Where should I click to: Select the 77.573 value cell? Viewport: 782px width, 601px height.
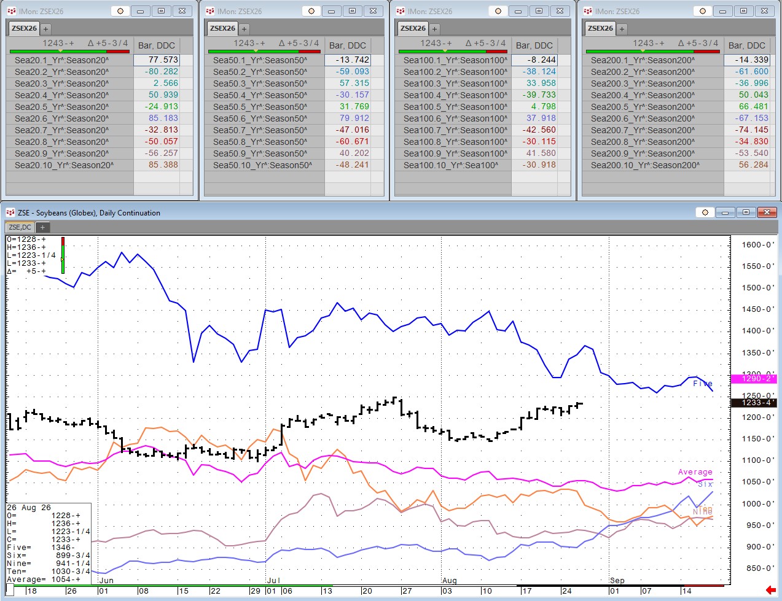pyautogui.click(x=157, y=60)
